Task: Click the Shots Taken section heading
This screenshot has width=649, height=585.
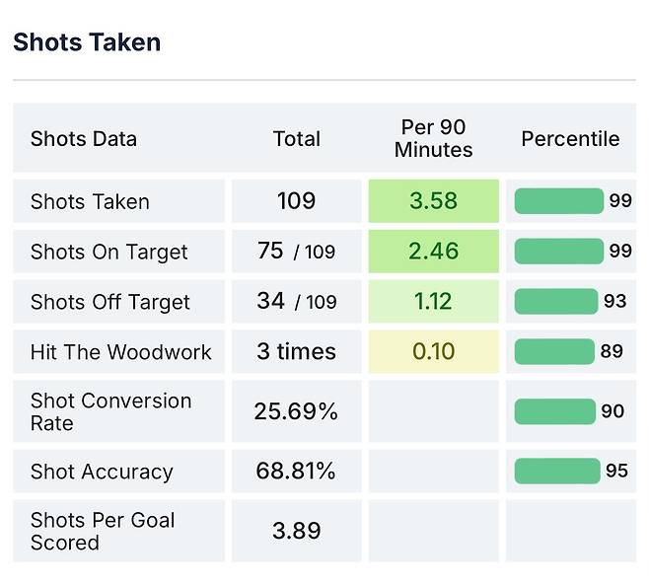Action: pos(87,42)
